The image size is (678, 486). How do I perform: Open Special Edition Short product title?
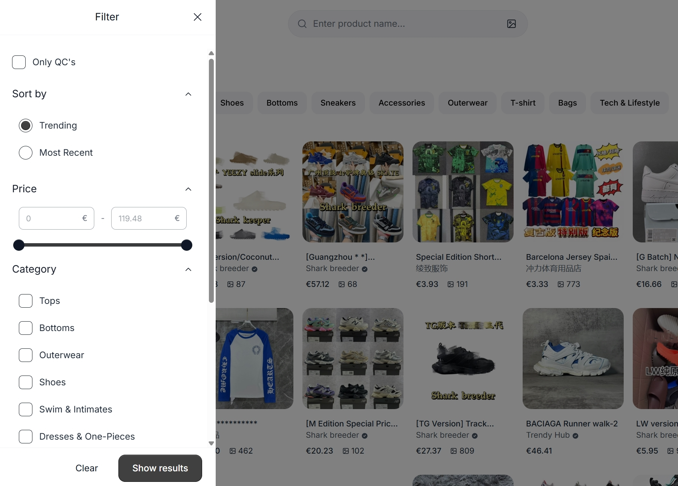pos(459,257)
